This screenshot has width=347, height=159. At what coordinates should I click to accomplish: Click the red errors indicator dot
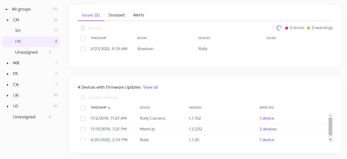point(287,28)
